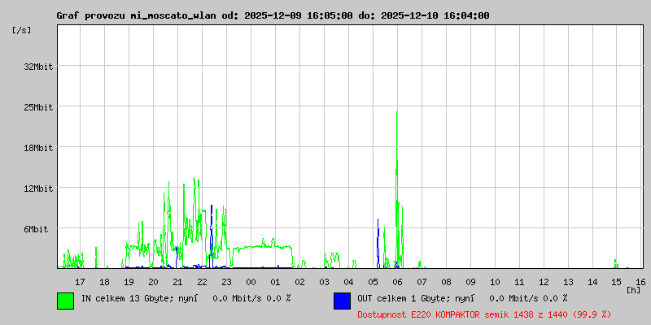Click hour label 10 on x-axis
Screen dimensions: 651x325
click(495, 282)
